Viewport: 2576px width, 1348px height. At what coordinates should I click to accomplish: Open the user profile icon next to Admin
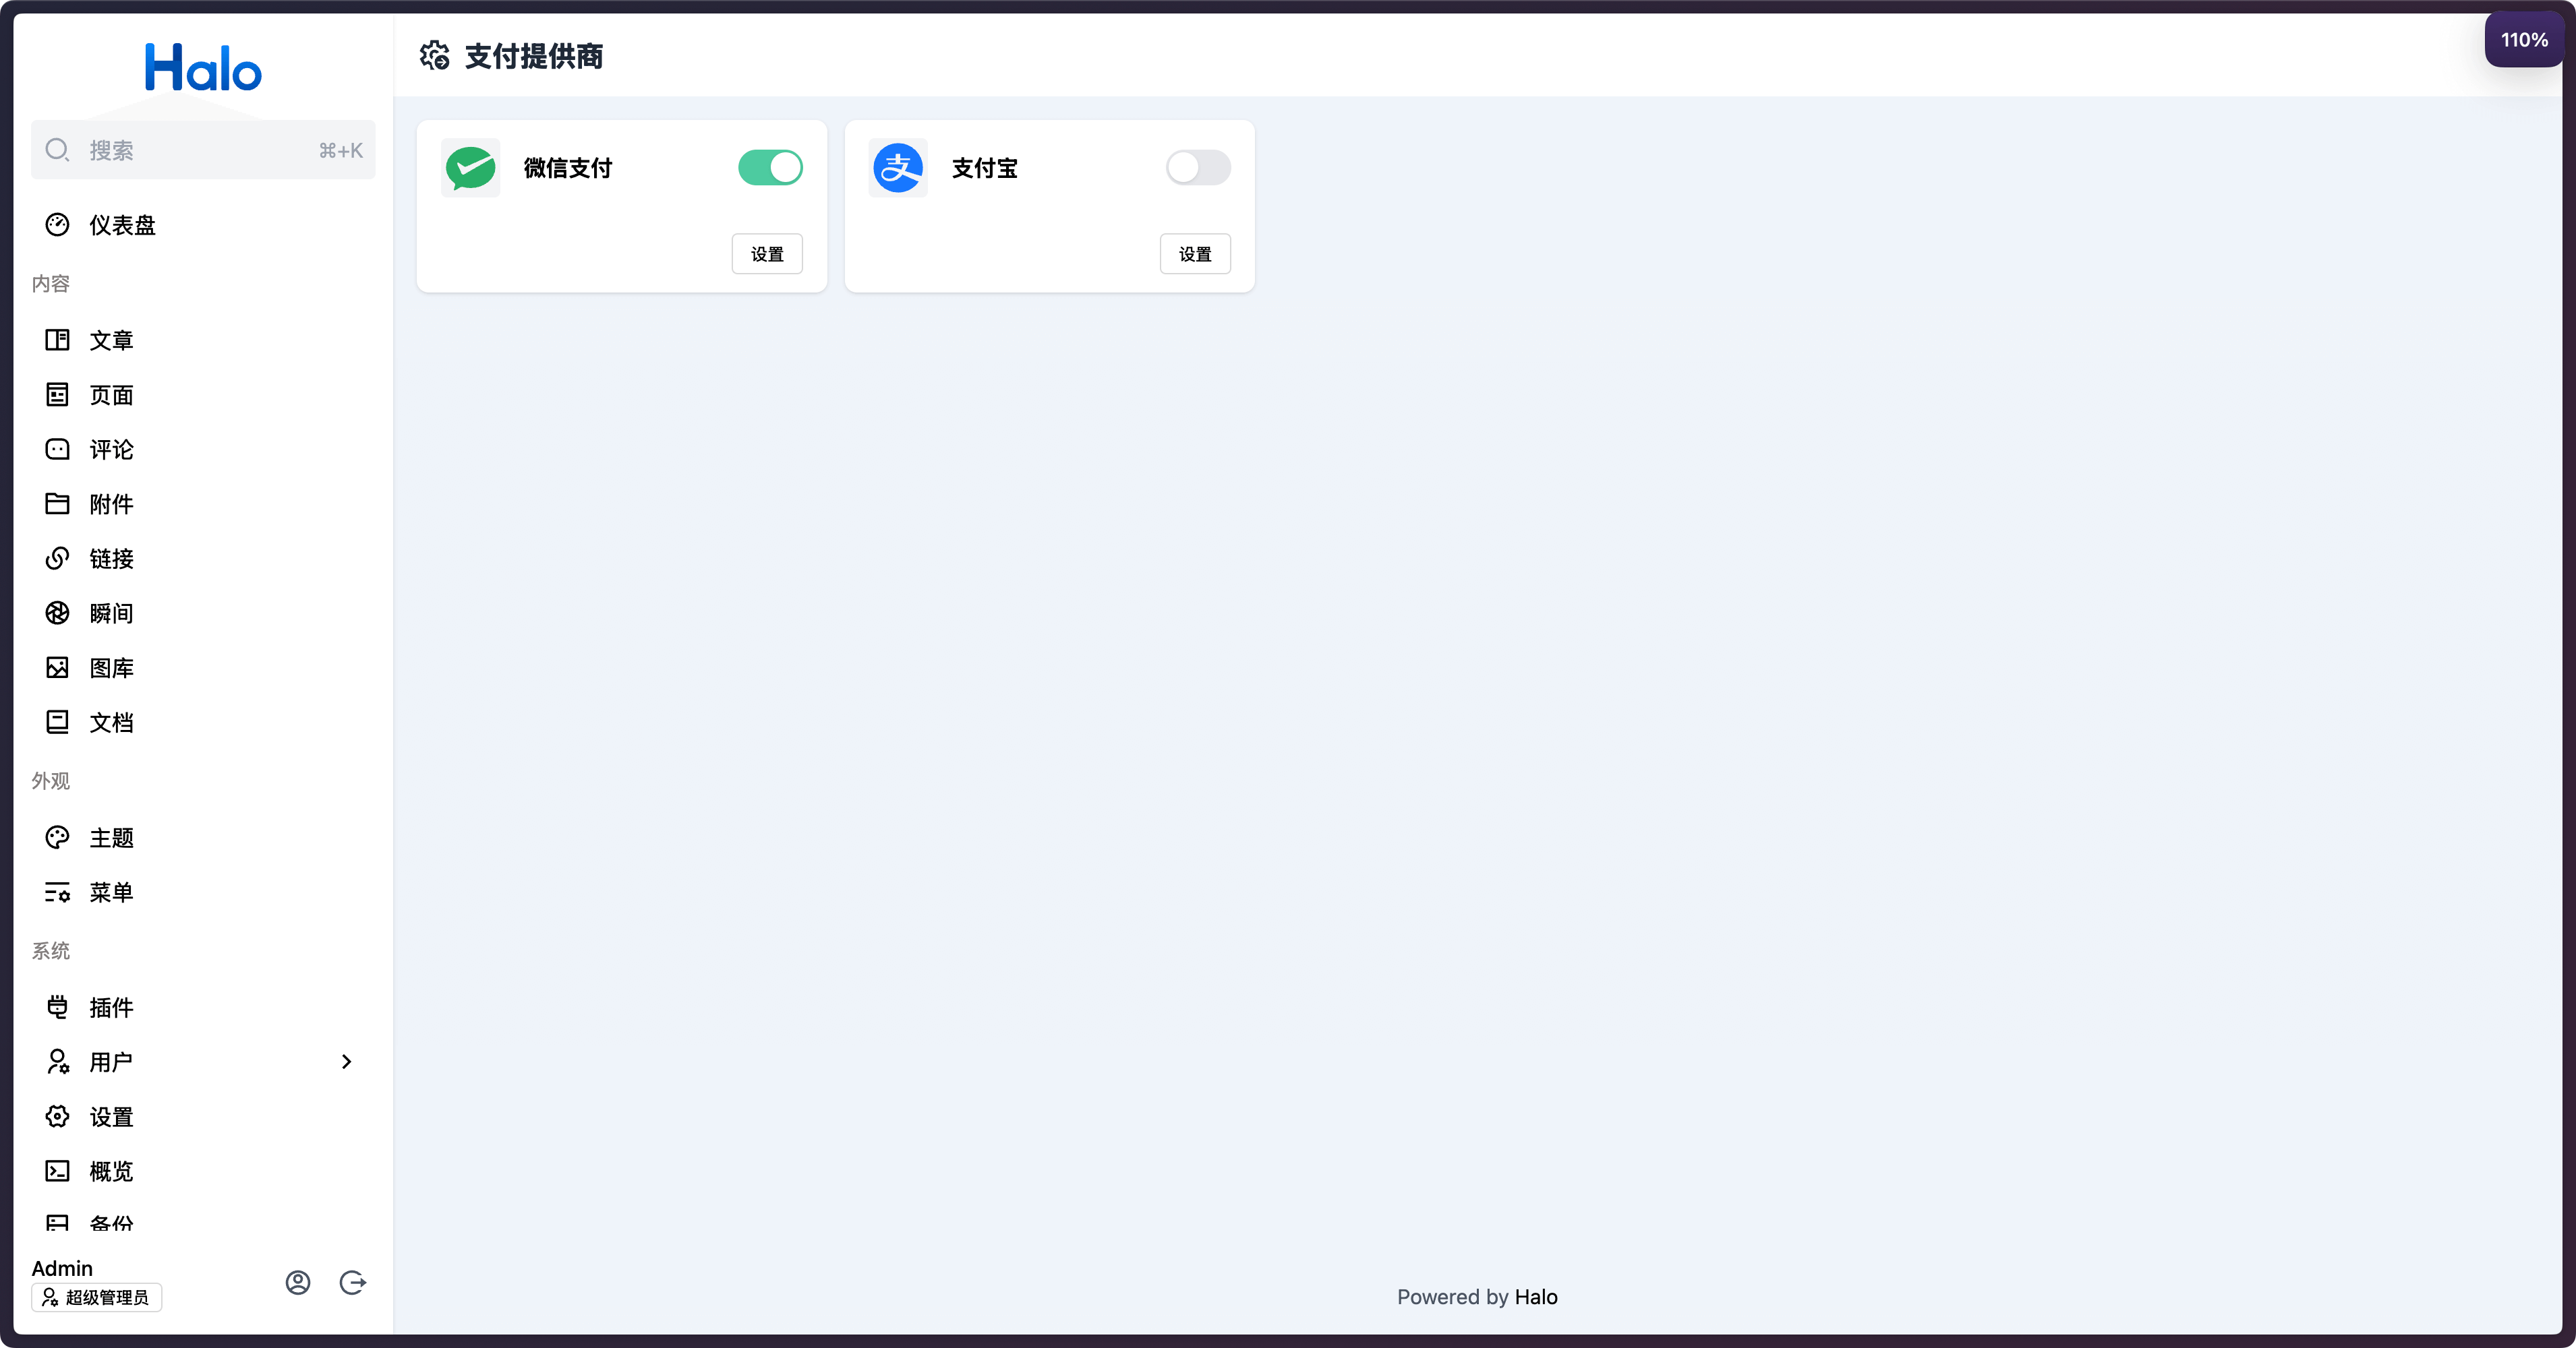tap(298, 1282)
